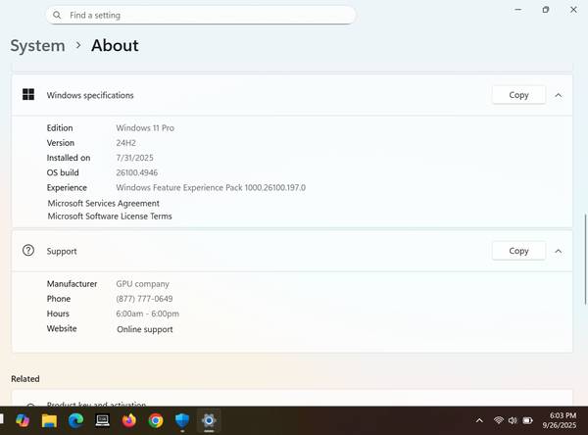
Task: Open Windows Security shield icon
Action: click(x=181, y=420)
